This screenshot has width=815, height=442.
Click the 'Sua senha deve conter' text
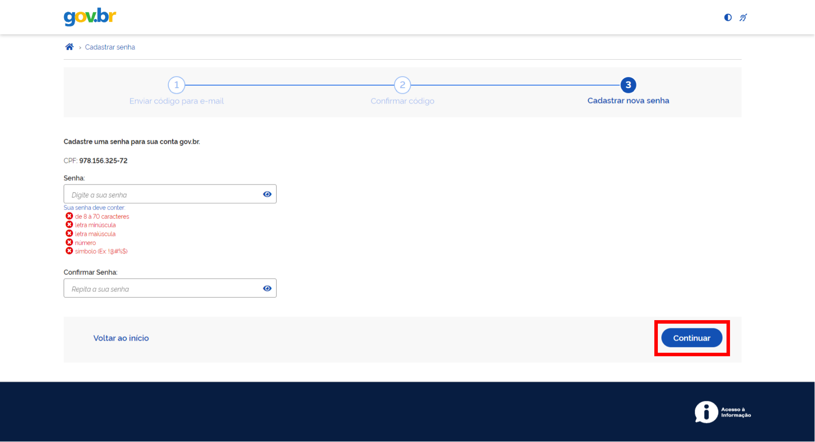point(94,208)
